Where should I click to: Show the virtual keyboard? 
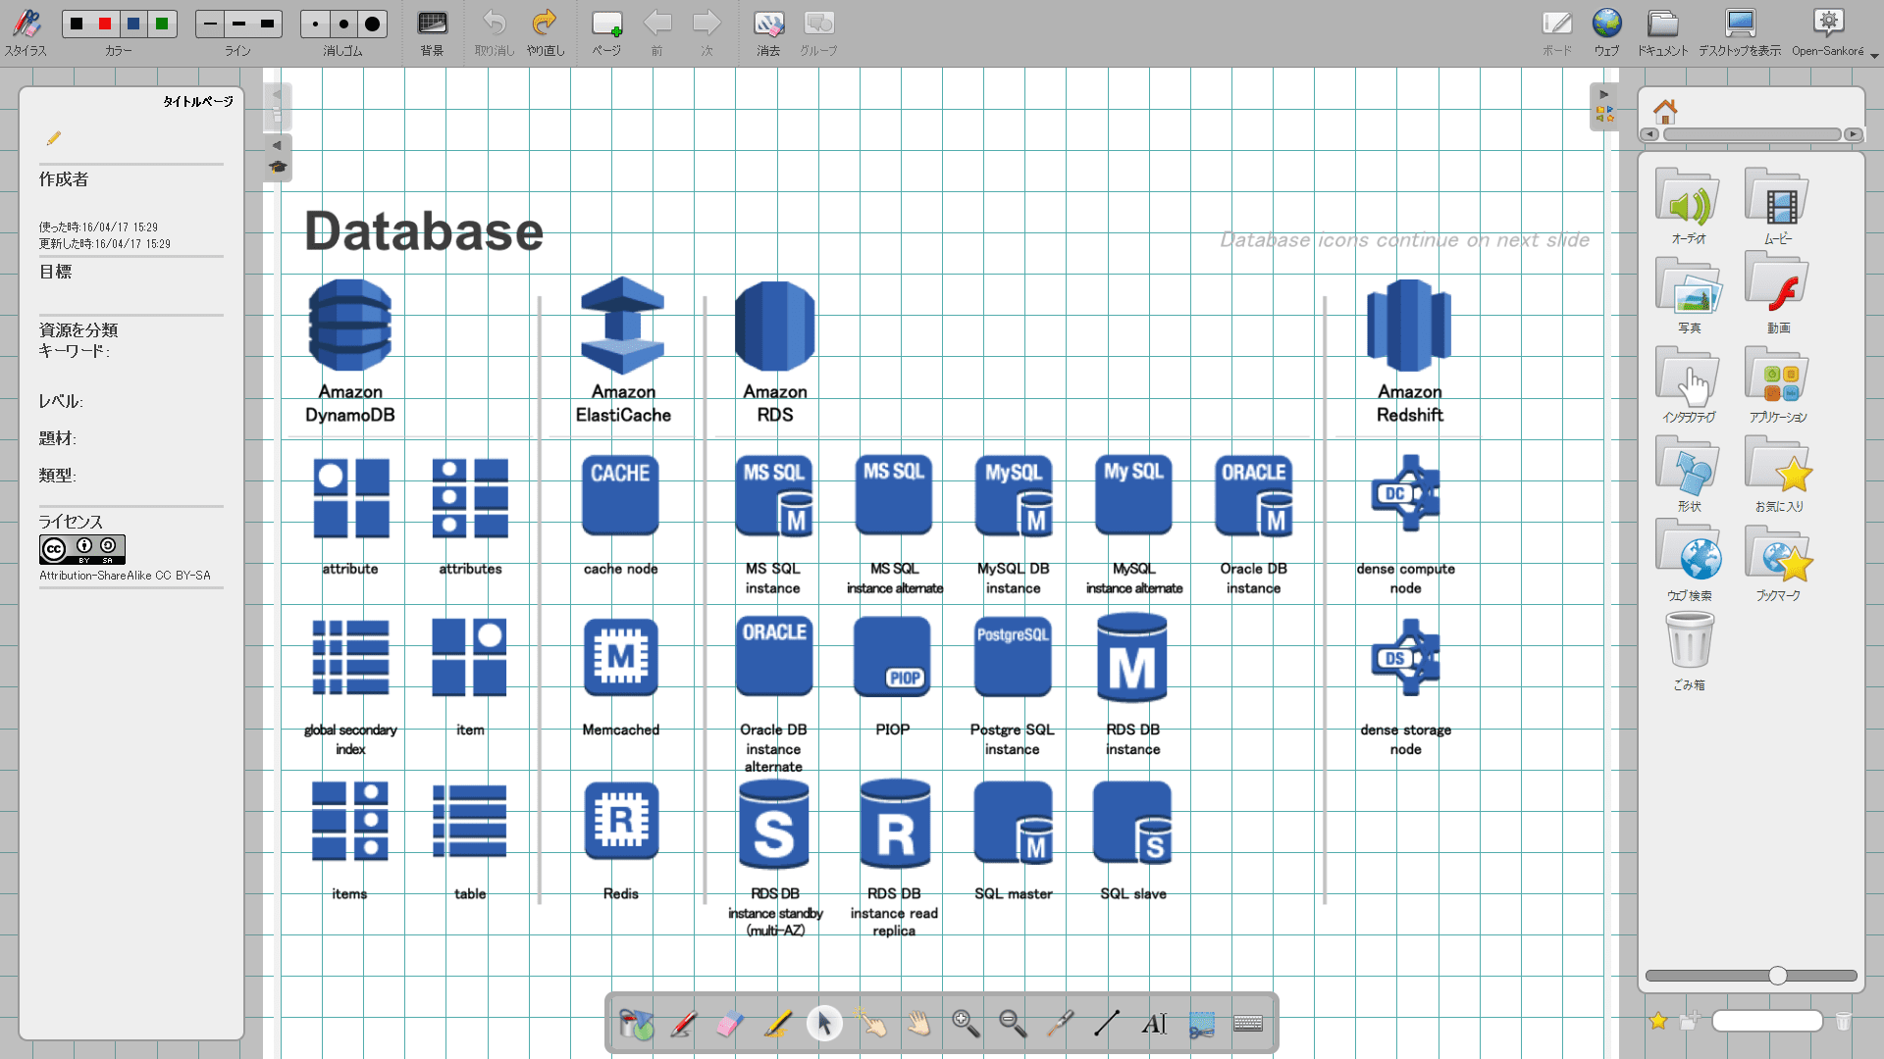coord(1248,1025)
